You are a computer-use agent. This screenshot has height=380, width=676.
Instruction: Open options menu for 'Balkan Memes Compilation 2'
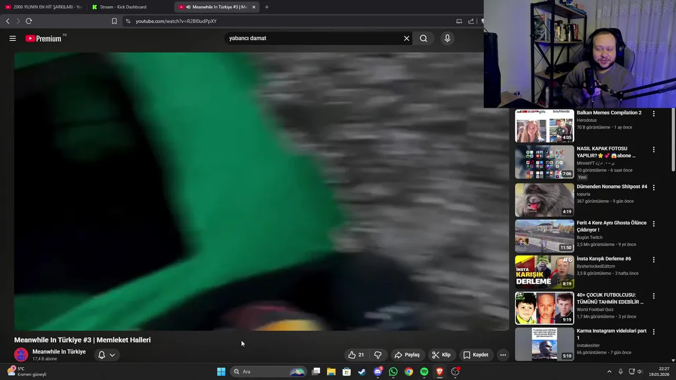pos(654,113)
